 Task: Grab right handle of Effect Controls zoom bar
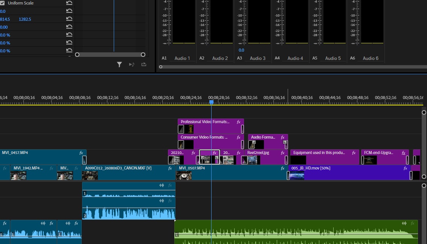(143, 55)
